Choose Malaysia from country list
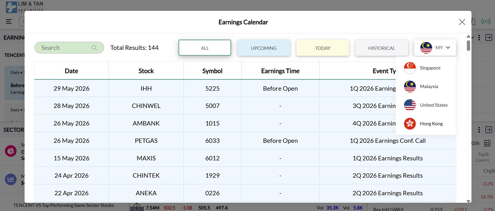The width and height of the screenshot is (495, 211). pos(429,87)
